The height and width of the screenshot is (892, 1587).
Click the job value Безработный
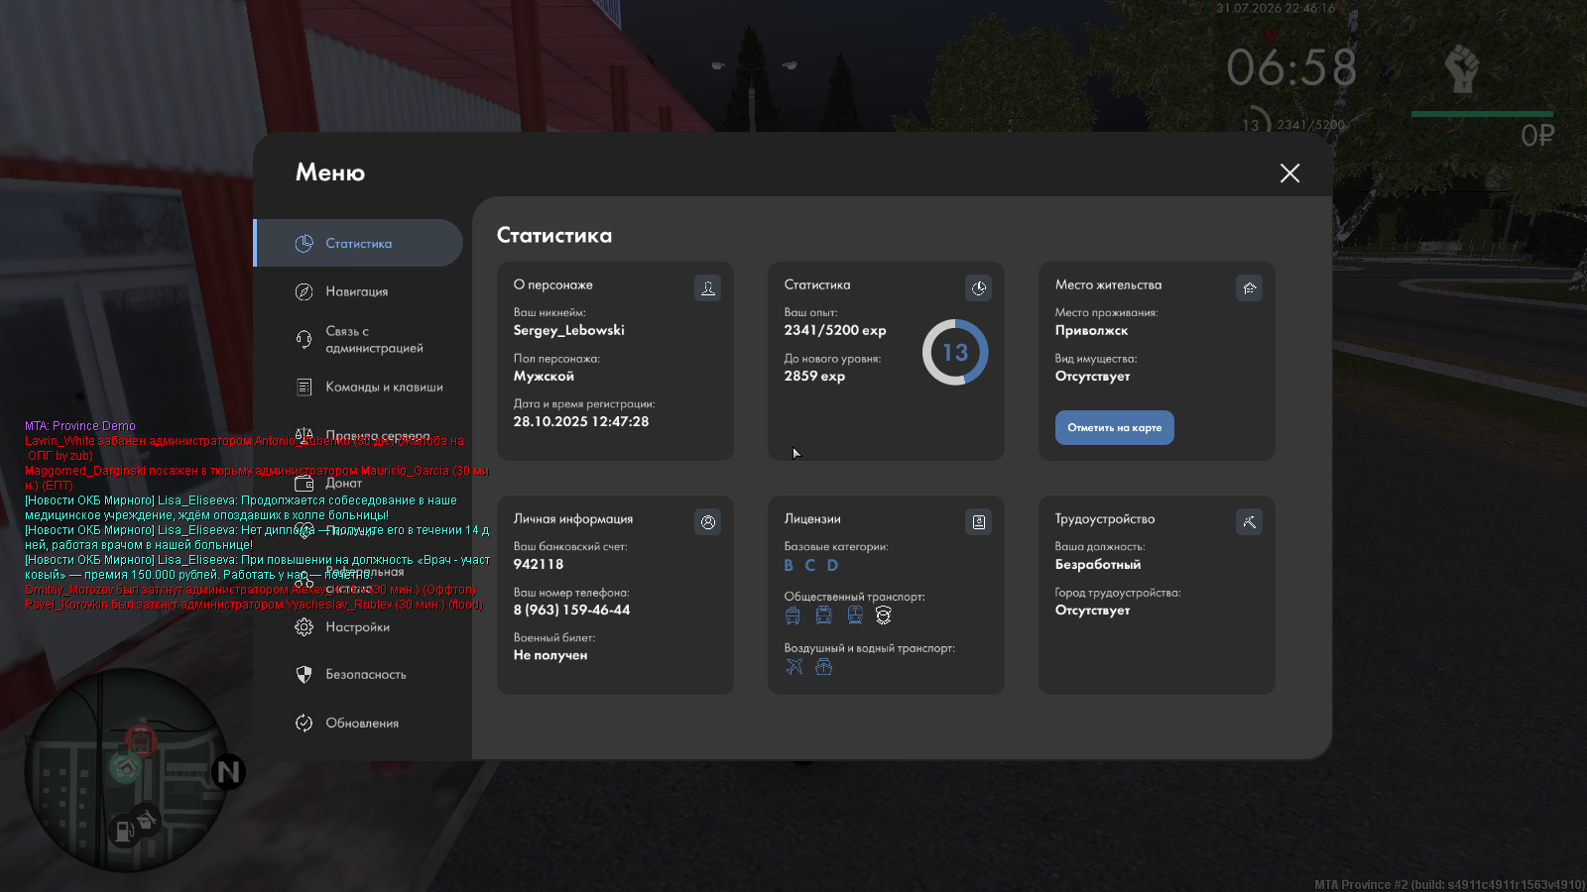[1098, 564]
